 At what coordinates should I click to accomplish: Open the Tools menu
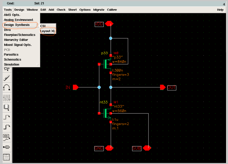tap(8, 10)
